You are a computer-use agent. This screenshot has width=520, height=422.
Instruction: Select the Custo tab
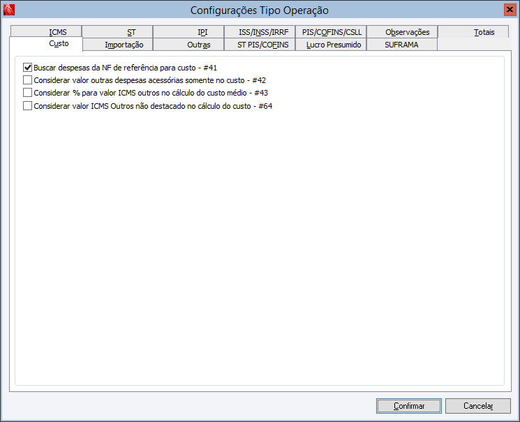pyautogui.click(x=46, y=44)
